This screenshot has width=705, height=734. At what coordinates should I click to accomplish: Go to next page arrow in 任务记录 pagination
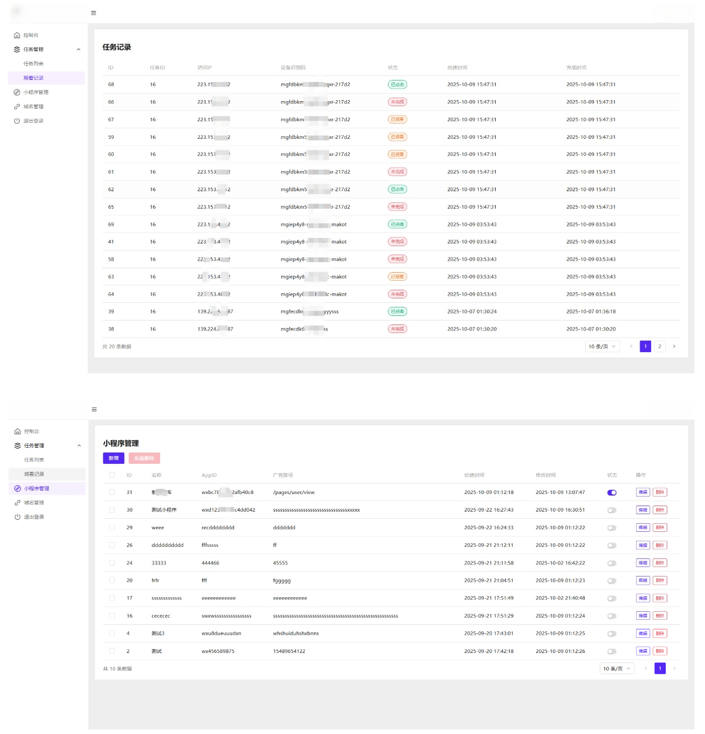(674, 347)
